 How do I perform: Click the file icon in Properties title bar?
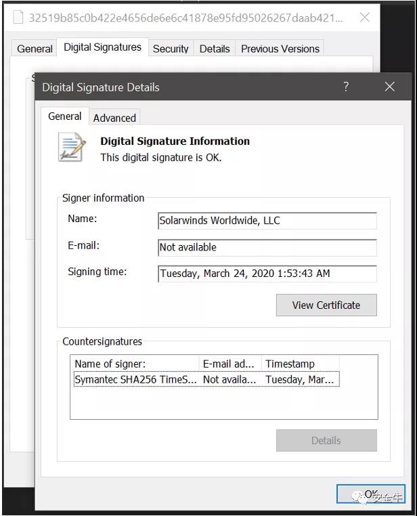click(x=18, y=18)
